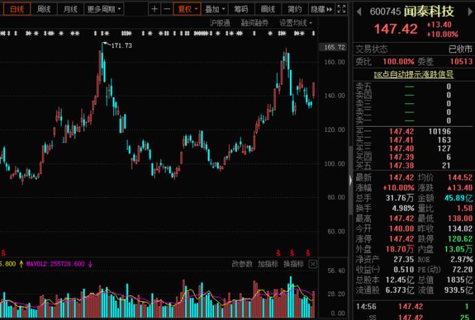Click the 隐藏 collapse arrows icon
This screenshot has height=320, width=475.
click(329, 10)
